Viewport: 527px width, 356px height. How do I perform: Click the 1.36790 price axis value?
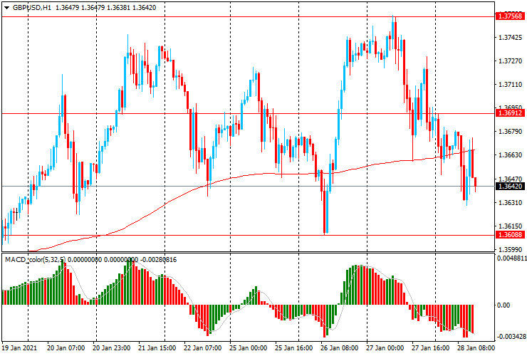point(510,131)
